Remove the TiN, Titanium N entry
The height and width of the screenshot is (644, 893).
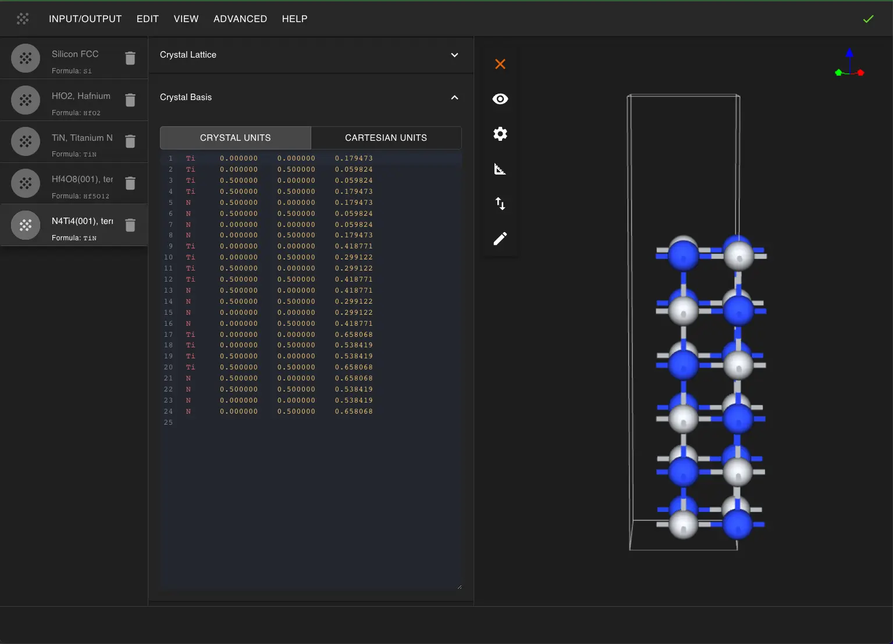[130, 141]
